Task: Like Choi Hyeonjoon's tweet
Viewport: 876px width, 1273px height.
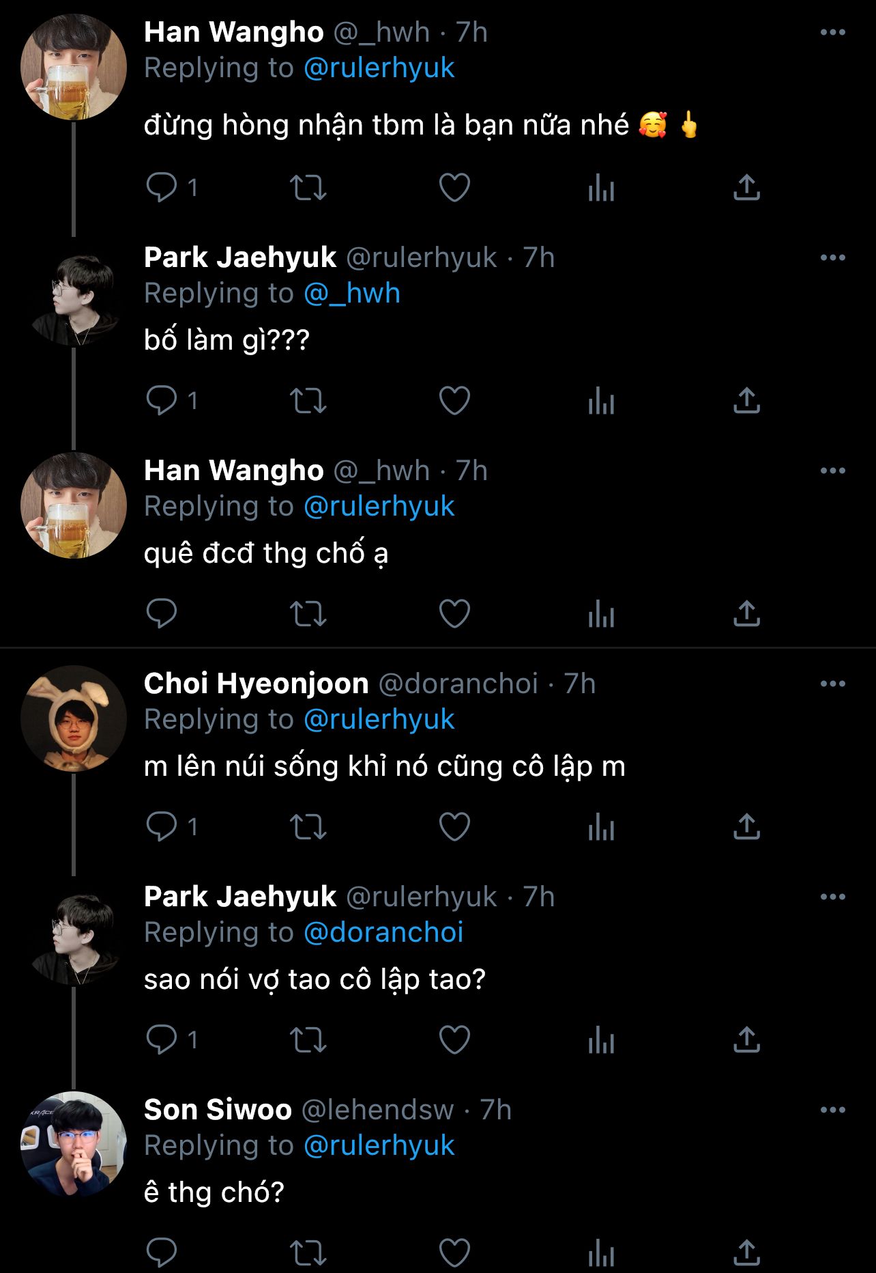Action: [x=454, y=826]
